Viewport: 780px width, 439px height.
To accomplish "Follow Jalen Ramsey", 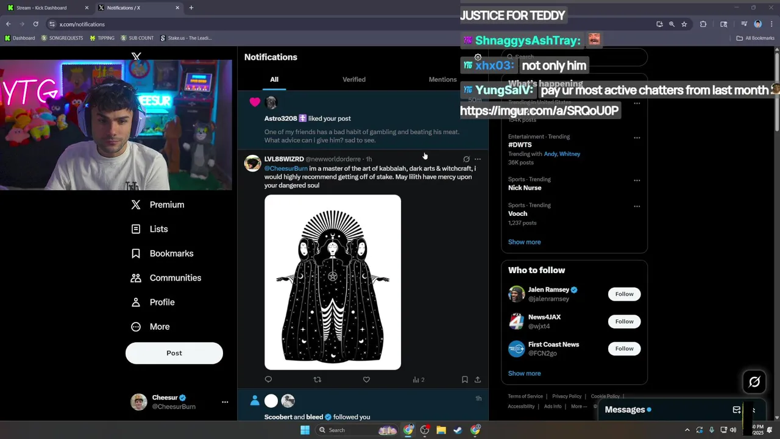I will (x=624, y=294).
